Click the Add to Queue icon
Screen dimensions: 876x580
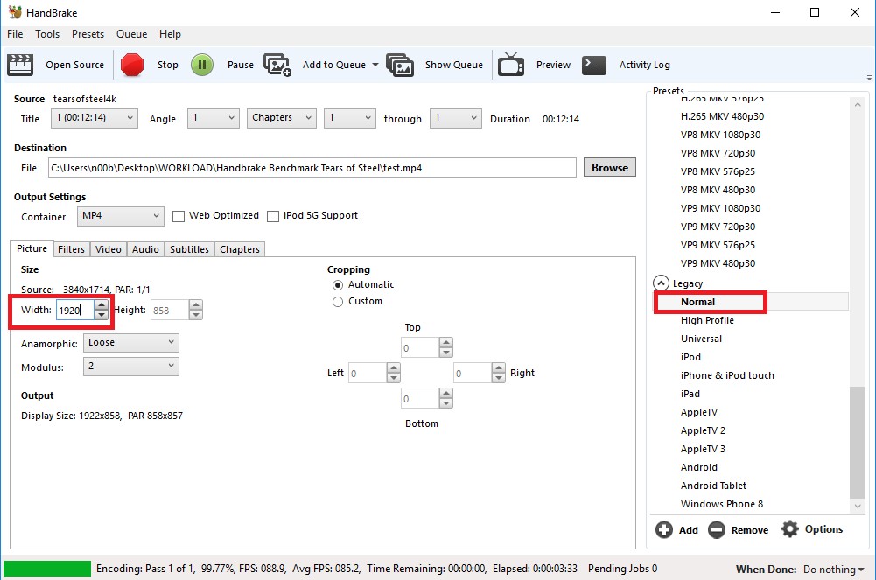tap(277, 65)
